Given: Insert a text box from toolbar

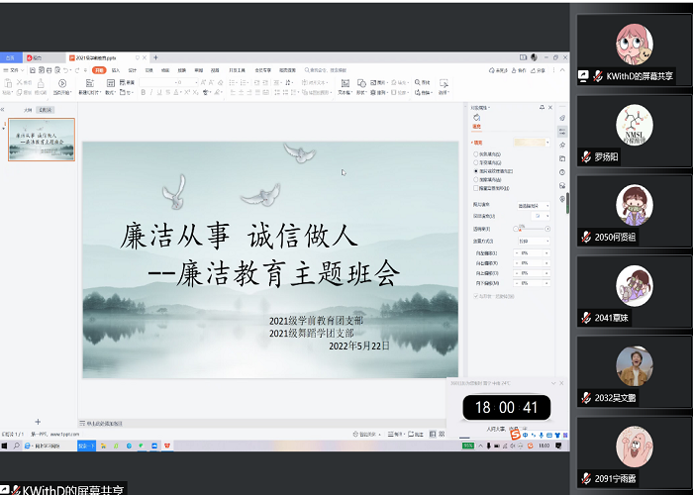Looking at the screenshot, I should point(344,85).
